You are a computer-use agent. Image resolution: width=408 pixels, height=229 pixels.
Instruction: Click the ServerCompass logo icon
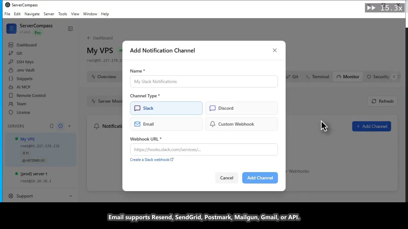pyautogui.click(x=11, y=29)
